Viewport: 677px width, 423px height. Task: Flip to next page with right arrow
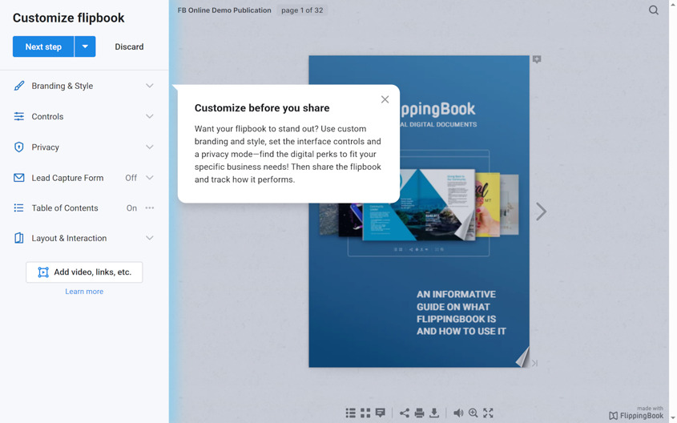pyautogui.click(x=541, y=211)
